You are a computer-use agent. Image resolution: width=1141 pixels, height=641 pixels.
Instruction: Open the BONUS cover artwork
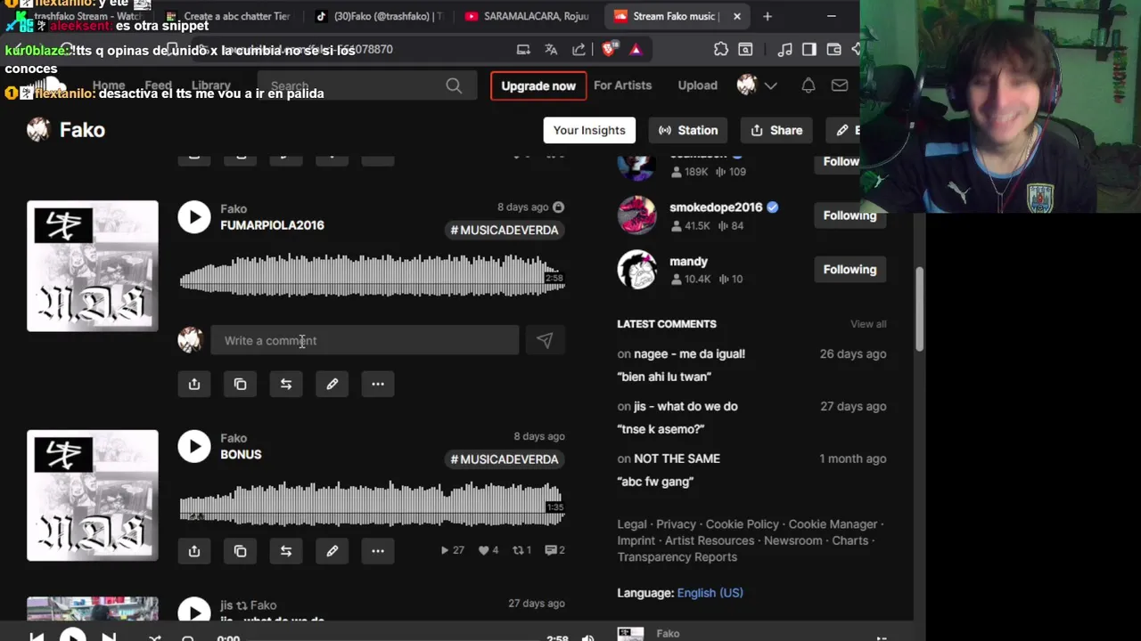click(93, 495)
